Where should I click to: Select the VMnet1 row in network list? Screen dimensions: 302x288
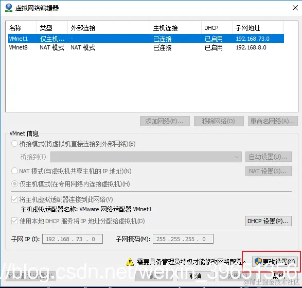pyautogui.click(x=146, y=39)
